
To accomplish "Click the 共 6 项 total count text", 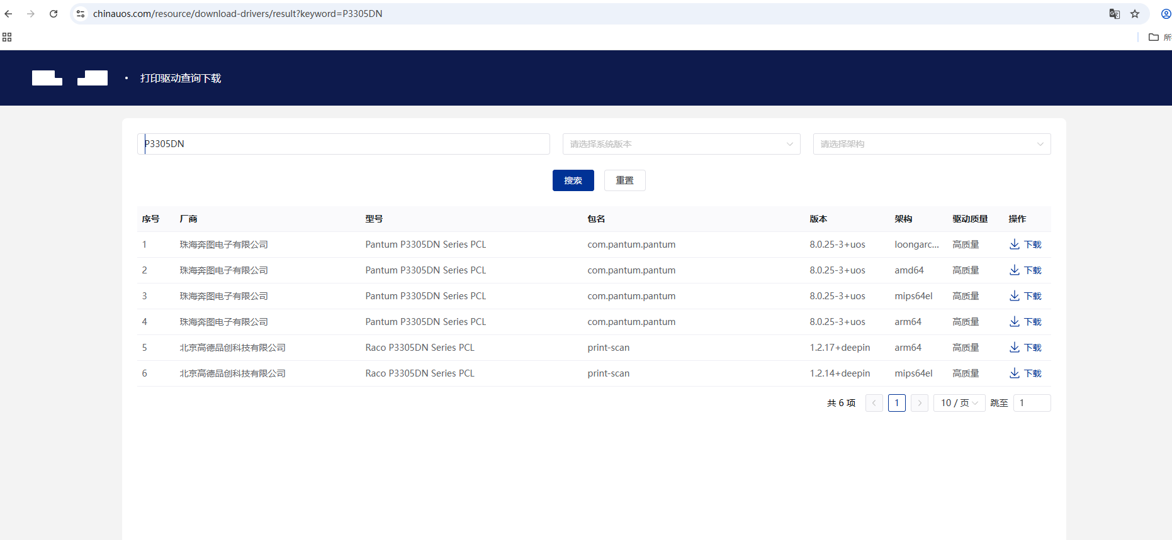I will pos(842,403).
